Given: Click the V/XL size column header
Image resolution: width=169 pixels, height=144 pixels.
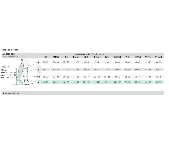Looking at the screenshot, I should pos(128,57).
